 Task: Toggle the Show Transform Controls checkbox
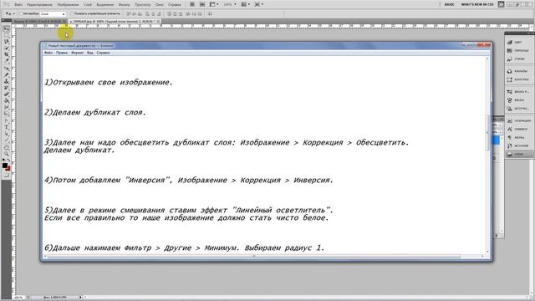[72, 14]
